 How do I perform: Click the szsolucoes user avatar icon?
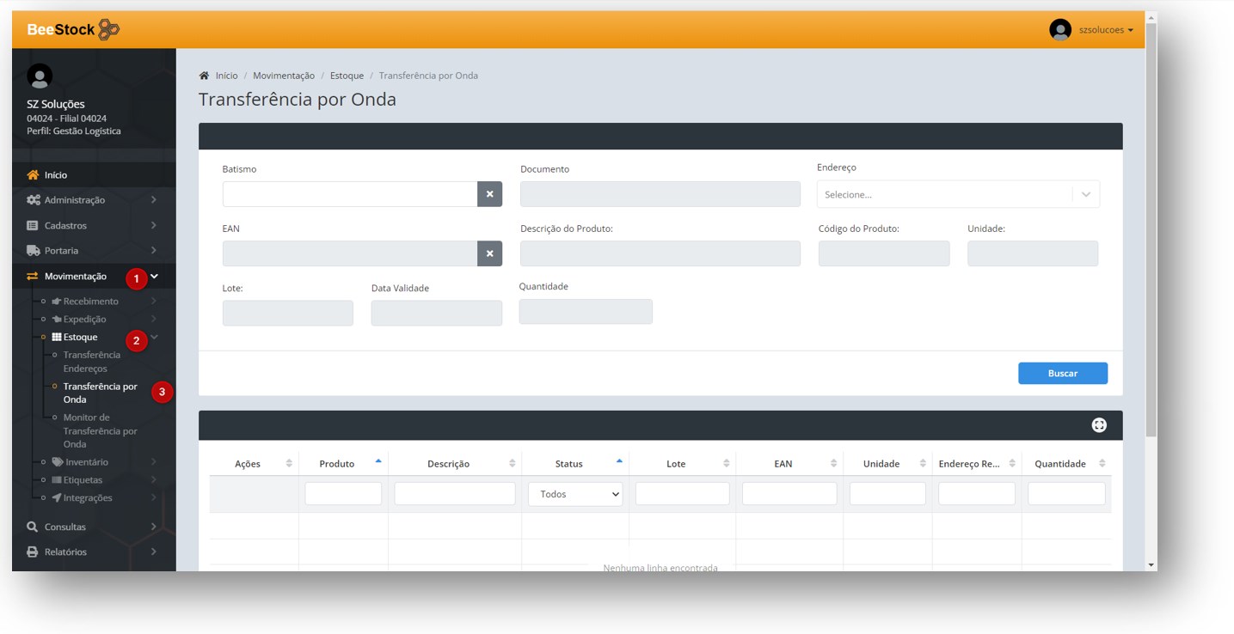pyautogui.click(x=1059, y=30)
